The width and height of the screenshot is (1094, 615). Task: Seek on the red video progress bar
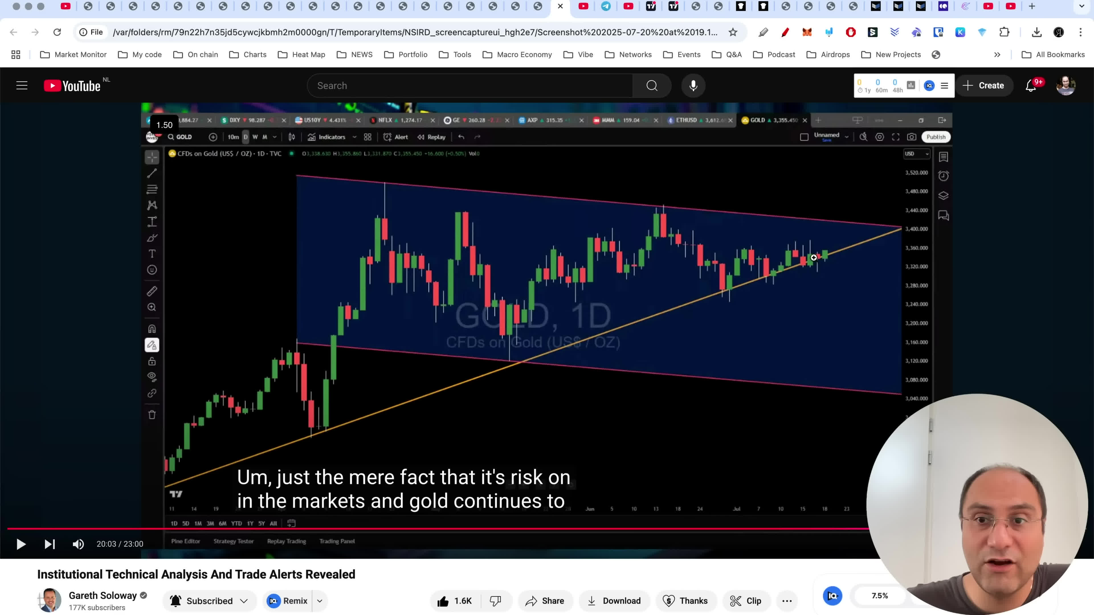pyautogui.click(x=425, y=528)
